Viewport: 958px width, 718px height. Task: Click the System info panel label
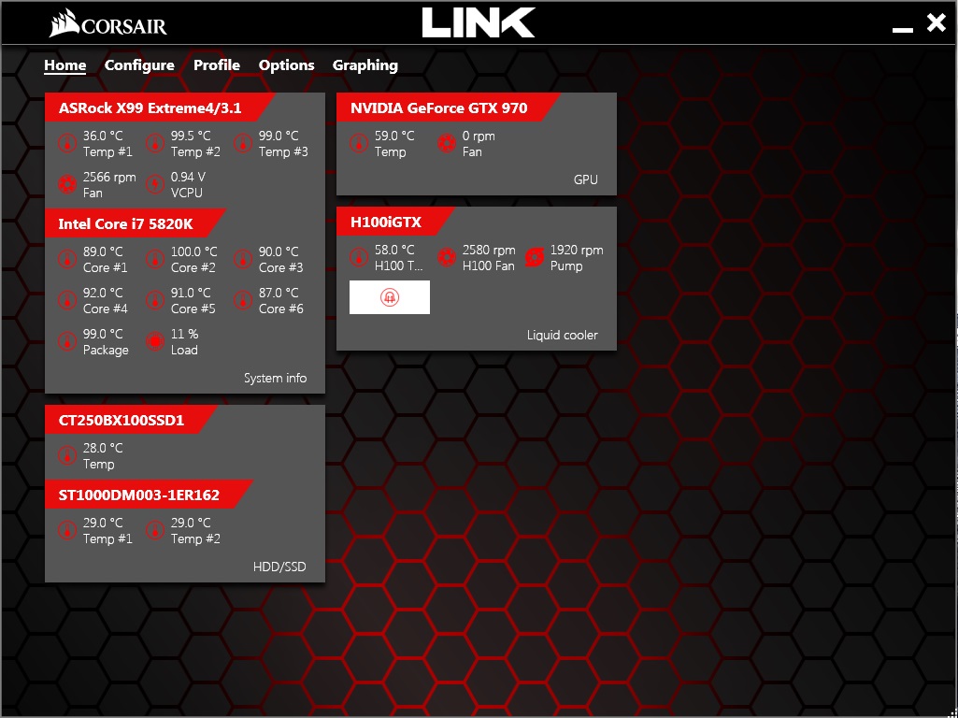click(276, 379)
